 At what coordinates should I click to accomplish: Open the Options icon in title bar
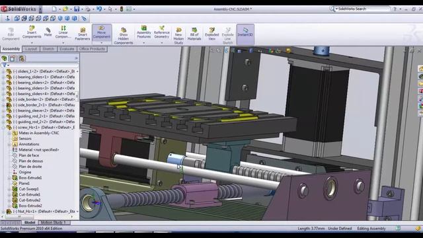(x=129, y=9)
